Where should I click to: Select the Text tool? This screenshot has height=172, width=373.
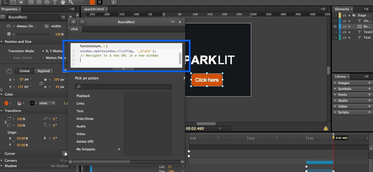coord(55,2)
